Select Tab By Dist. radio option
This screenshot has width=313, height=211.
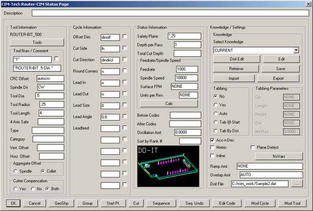pos(215,131)
